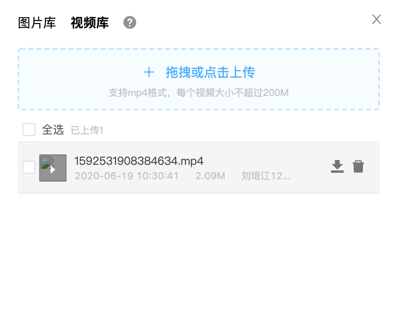Download the 1592531908384634.mp4 video
The image size is (399, 312).
337,166
